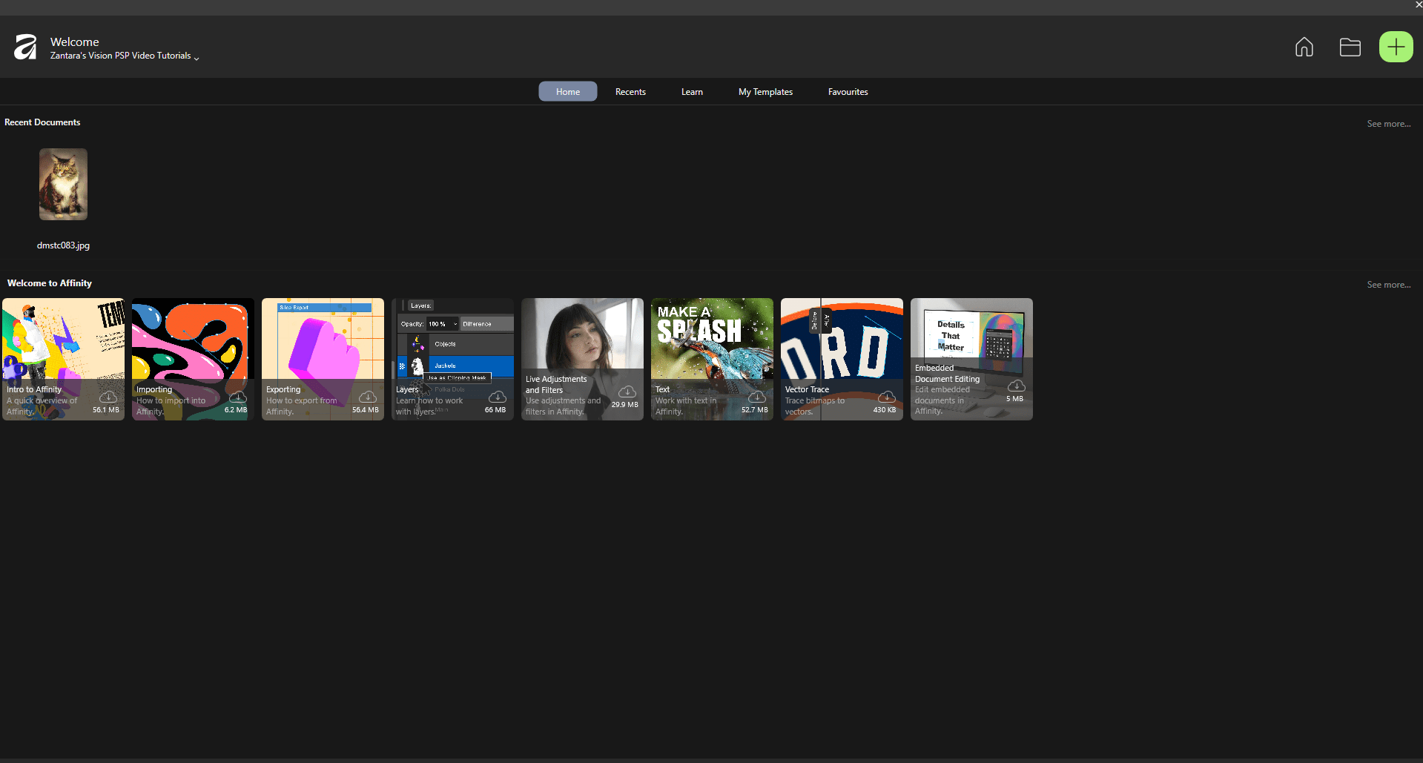
Task: Click See more for Recent Documents
Action: pos(1388,124)
